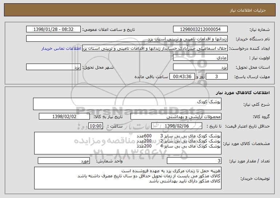The image size is (280, 198).
Task: Click the label توضیحات خریدار
Action: click(255, 178)
